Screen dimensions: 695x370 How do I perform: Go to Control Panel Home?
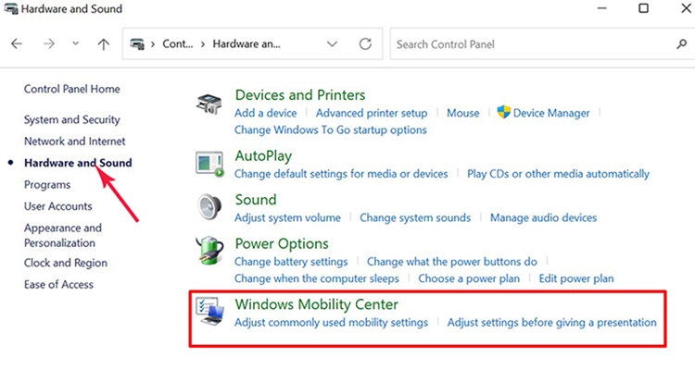click(71, 89)
